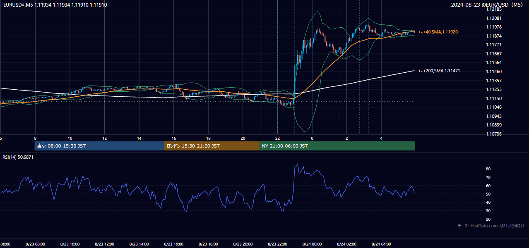
Task: Click price level 1.11460 on the axis
Action: (x=493, y=72)
